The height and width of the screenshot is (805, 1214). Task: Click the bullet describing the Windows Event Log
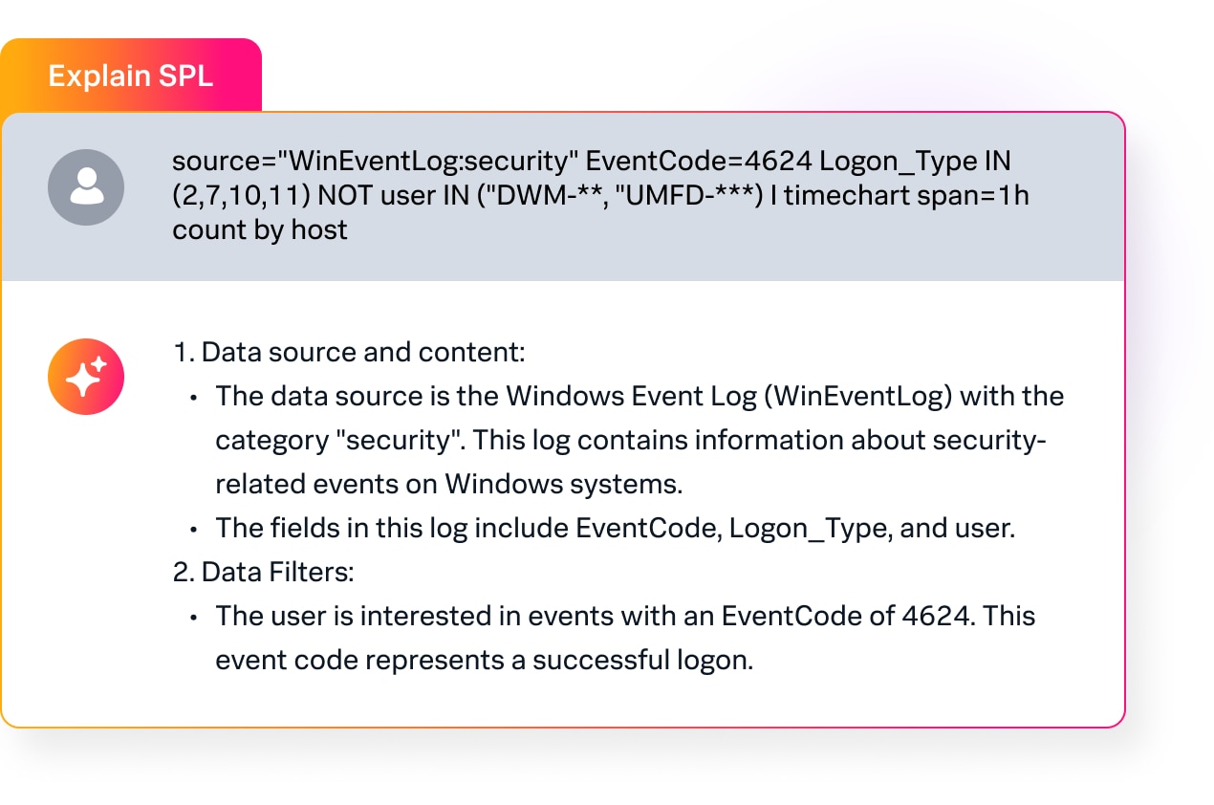pos(639,440)
